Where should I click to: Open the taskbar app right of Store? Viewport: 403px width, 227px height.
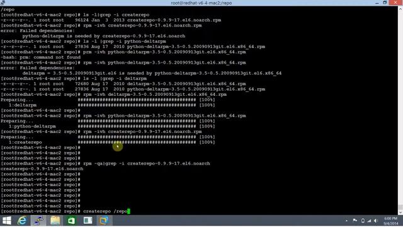tap(88, 221)
